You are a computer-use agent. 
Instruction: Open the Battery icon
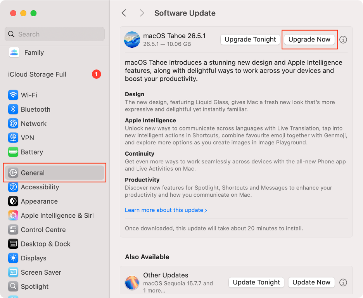click(x=13, y=152)
